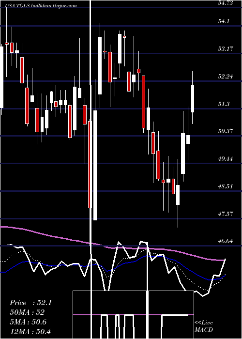
Task: Click the 50.37 price axis label
Action: click(226, 131)
